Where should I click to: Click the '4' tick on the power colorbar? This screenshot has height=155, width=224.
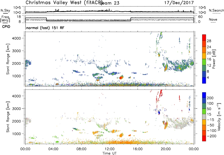coord(208,77)
